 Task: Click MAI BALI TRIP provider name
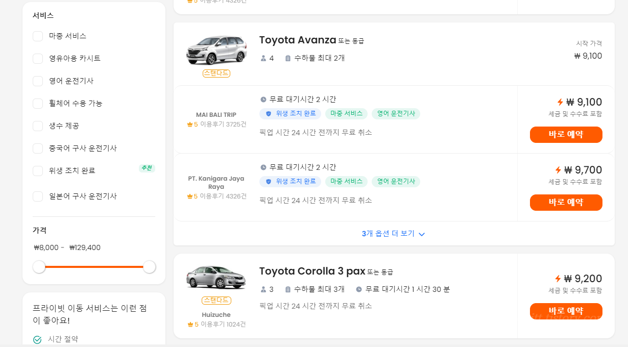(216, 115)
